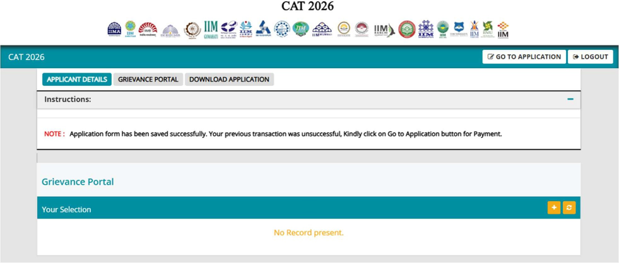This screenshot has height=263, width=619.
Task: Log out using the Logout button
Action: coord(590,57)
